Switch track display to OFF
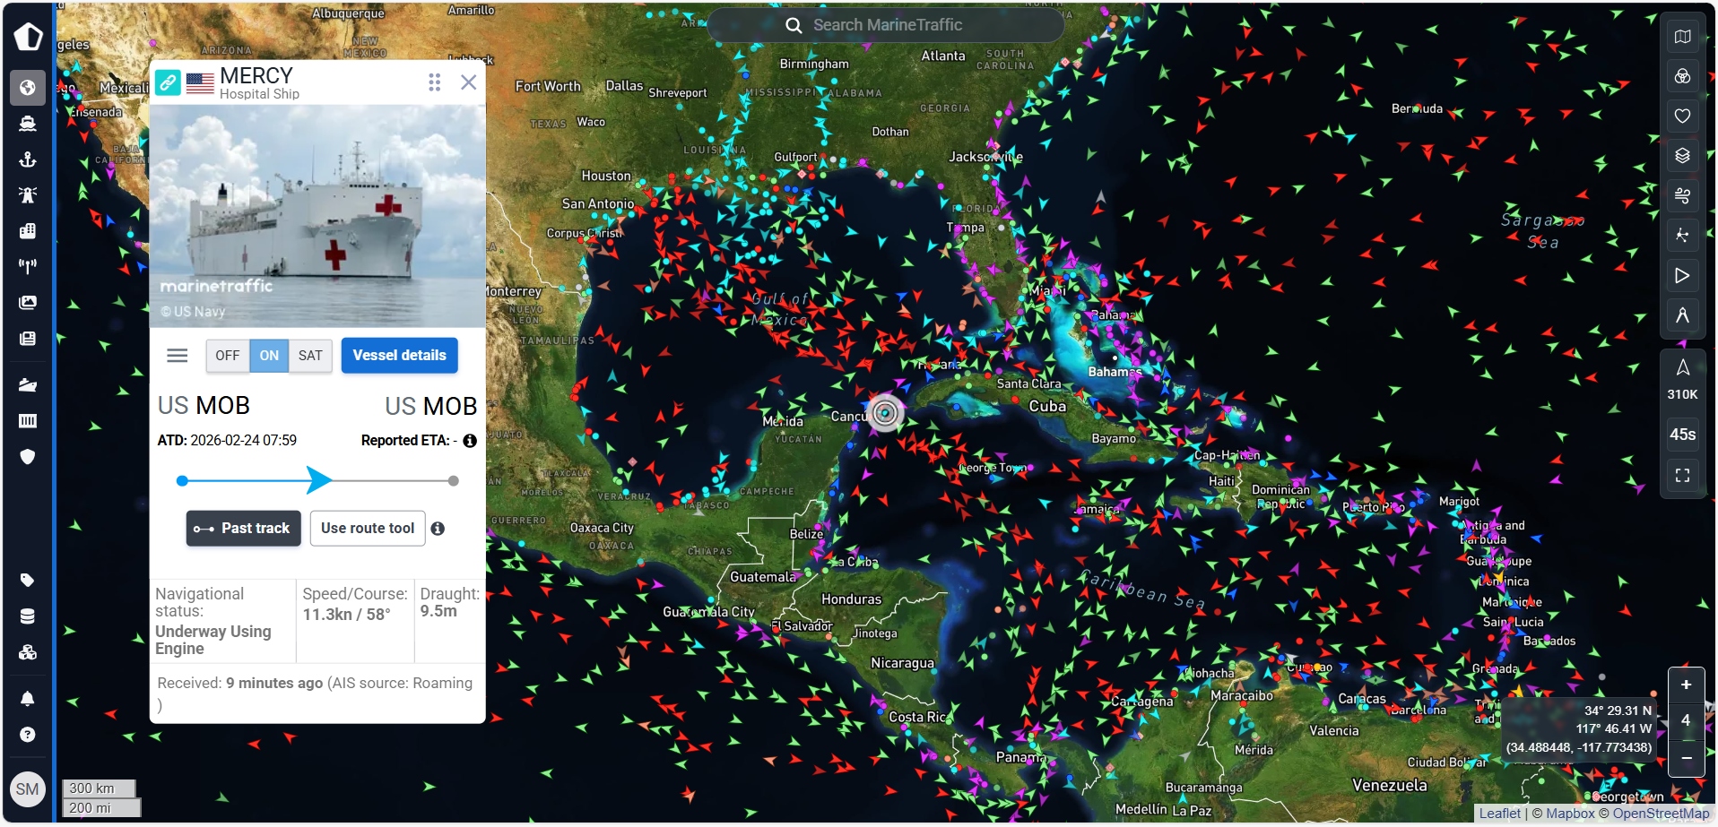The height and width of the screenshot is (827, 1718). click(228, 356)
